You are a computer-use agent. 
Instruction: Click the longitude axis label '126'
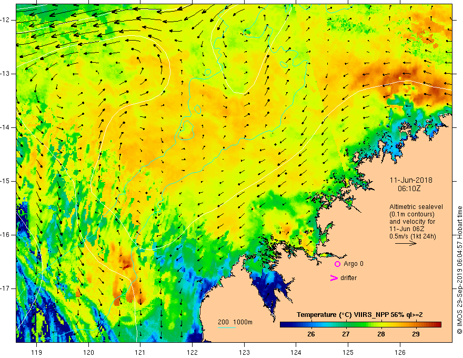(x=400, y=352)
